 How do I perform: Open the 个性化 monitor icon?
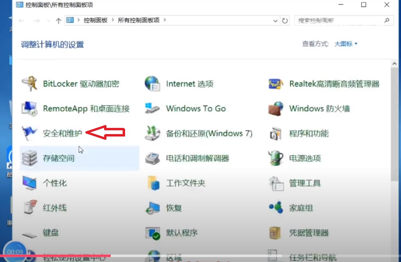click(30, 183)
